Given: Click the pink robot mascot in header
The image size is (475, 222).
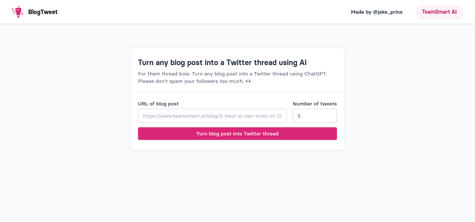Looking at the screenshot, I should pos(17,12).
